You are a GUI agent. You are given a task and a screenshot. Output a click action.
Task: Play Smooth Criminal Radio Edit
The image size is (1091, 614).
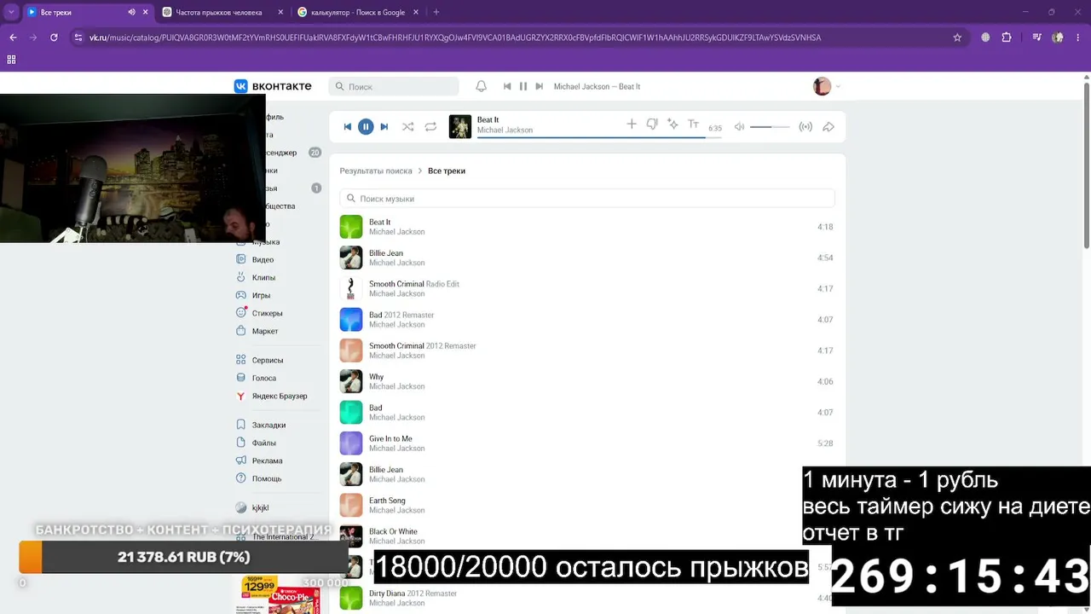(587, 288)
